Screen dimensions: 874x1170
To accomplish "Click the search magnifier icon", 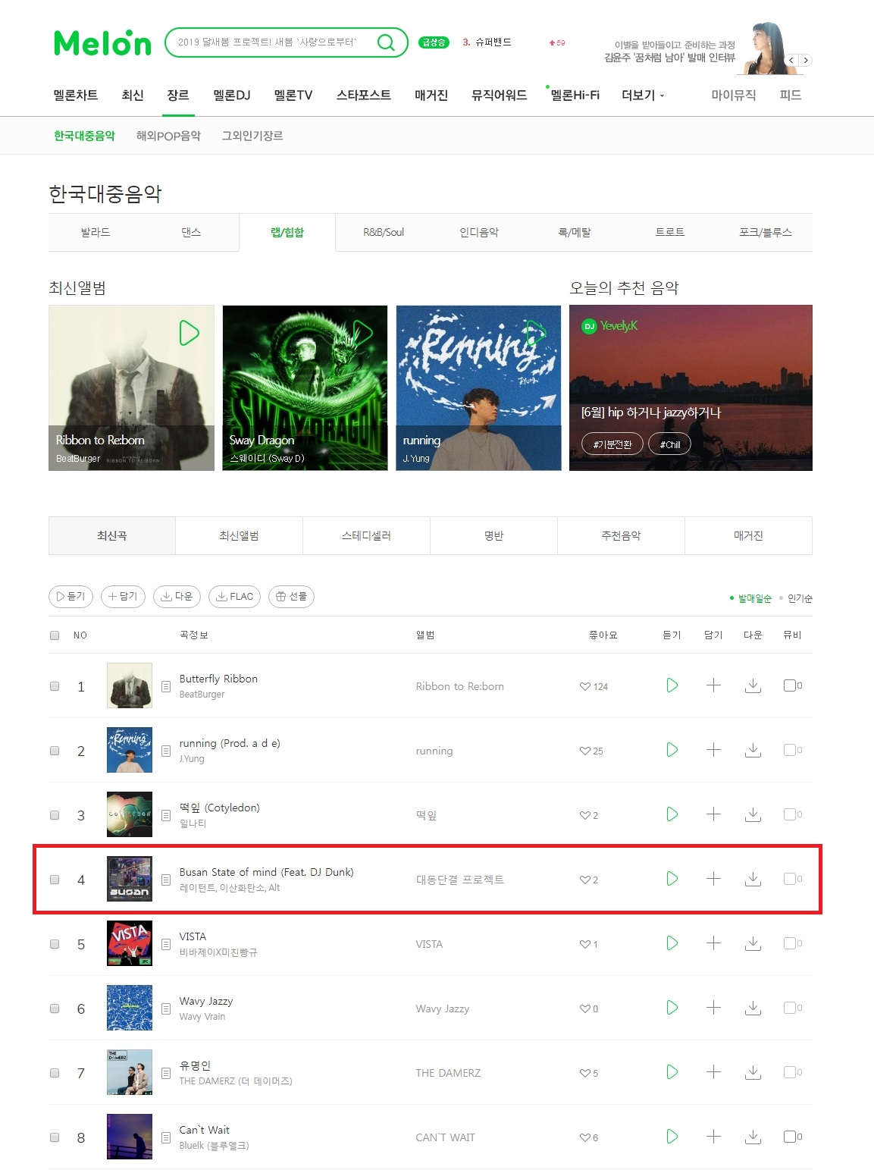I will pos(386,42).
